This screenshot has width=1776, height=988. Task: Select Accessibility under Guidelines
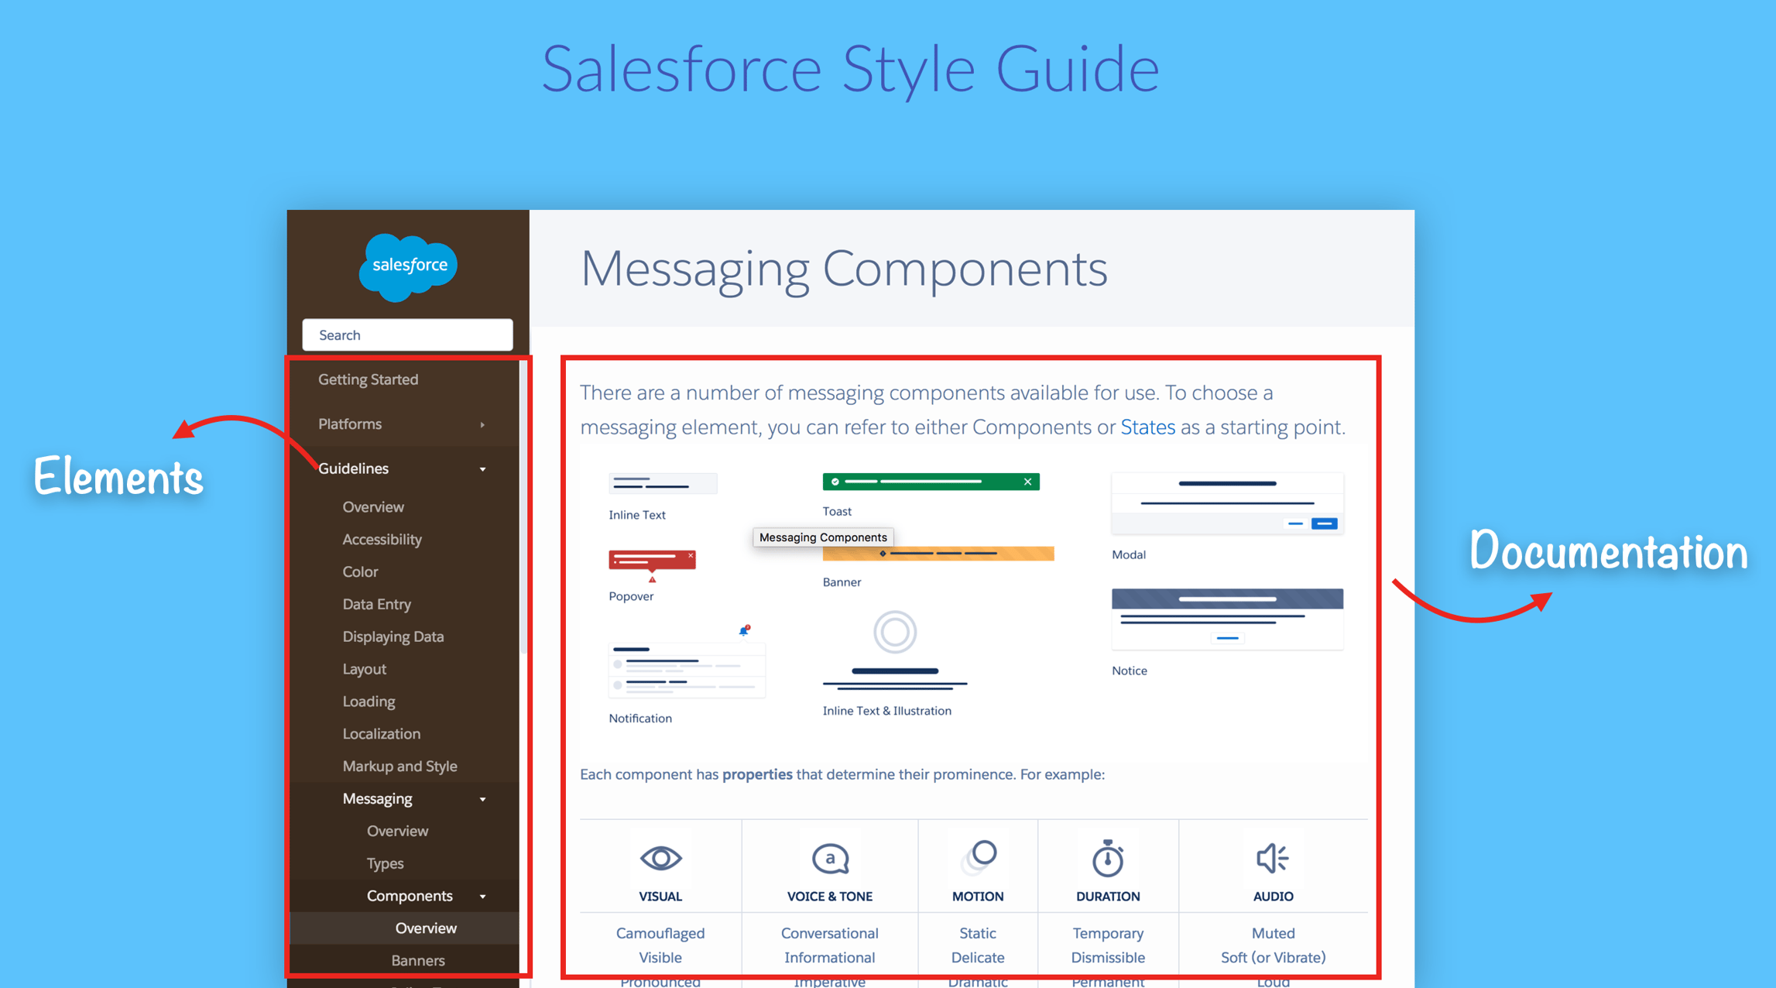[x=382, y=539]
